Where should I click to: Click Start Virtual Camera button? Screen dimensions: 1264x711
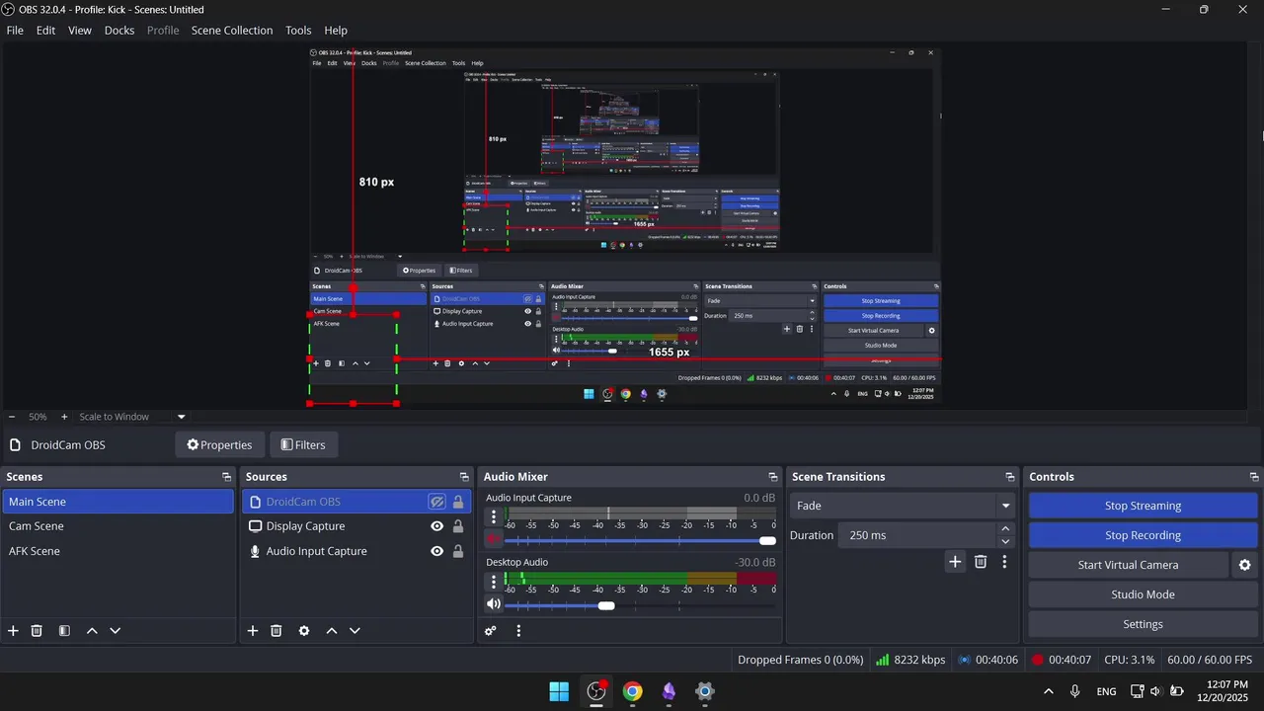click(1128, 565)
